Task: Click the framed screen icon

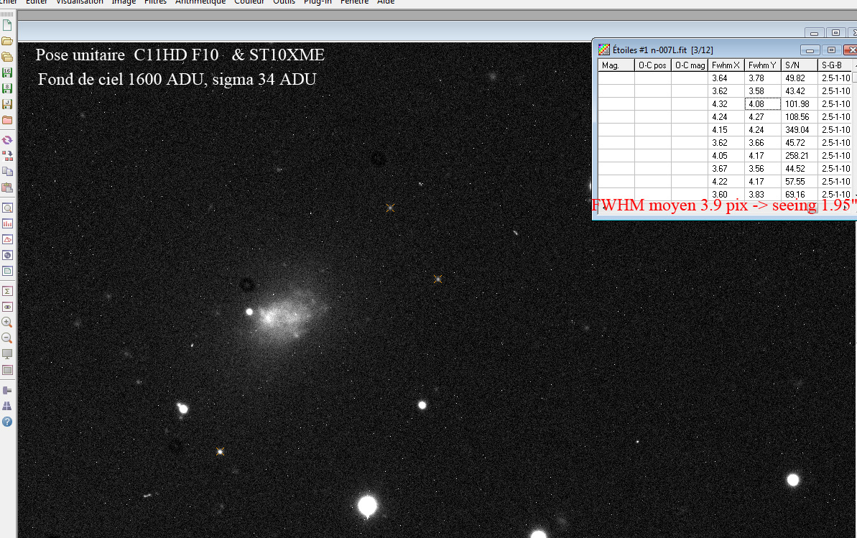Action: click(x=7, y=370)
